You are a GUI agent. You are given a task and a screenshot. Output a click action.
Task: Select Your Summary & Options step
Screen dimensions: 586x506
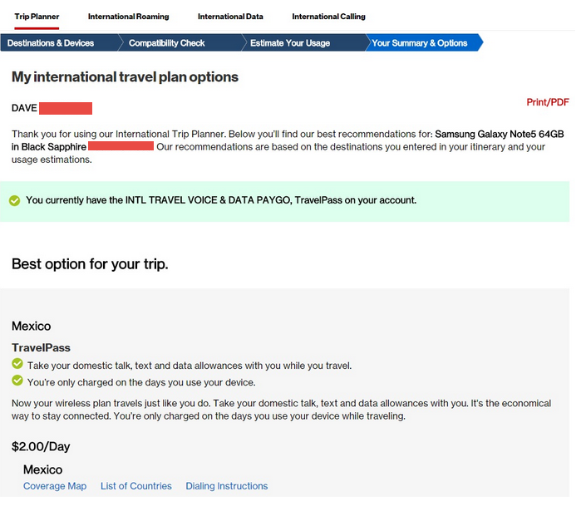pos(420,43)
